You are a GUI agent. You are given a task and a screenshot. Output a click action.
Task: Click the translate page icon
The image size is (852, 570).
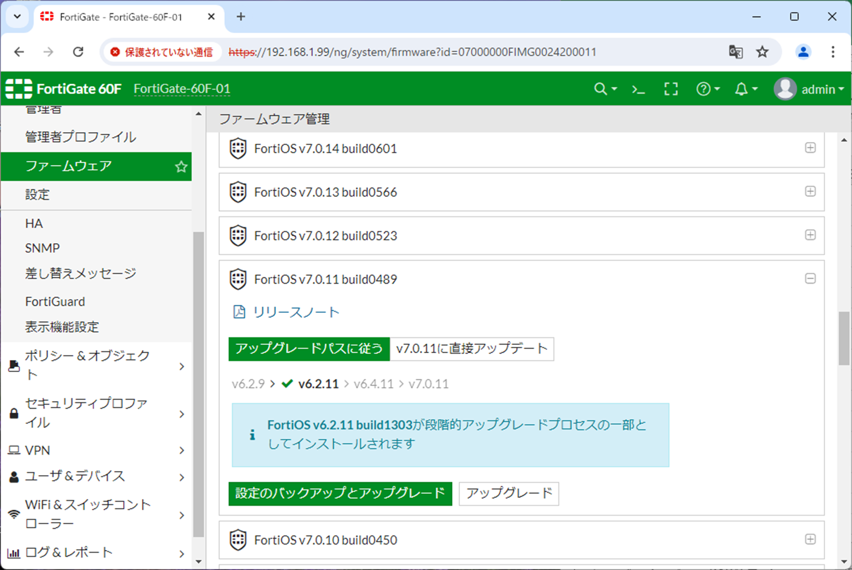pos(736,52)
